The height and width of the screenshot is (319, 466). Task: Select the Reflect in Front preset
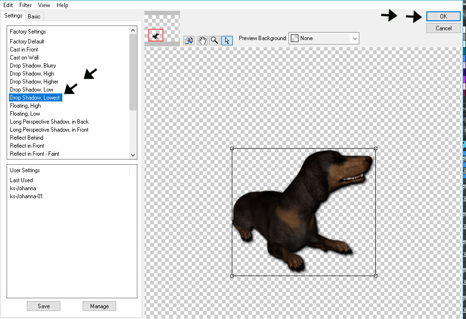pos(27,146)
